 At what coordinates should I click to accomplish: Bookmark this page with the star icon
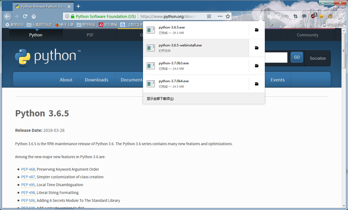click(228, 16)
